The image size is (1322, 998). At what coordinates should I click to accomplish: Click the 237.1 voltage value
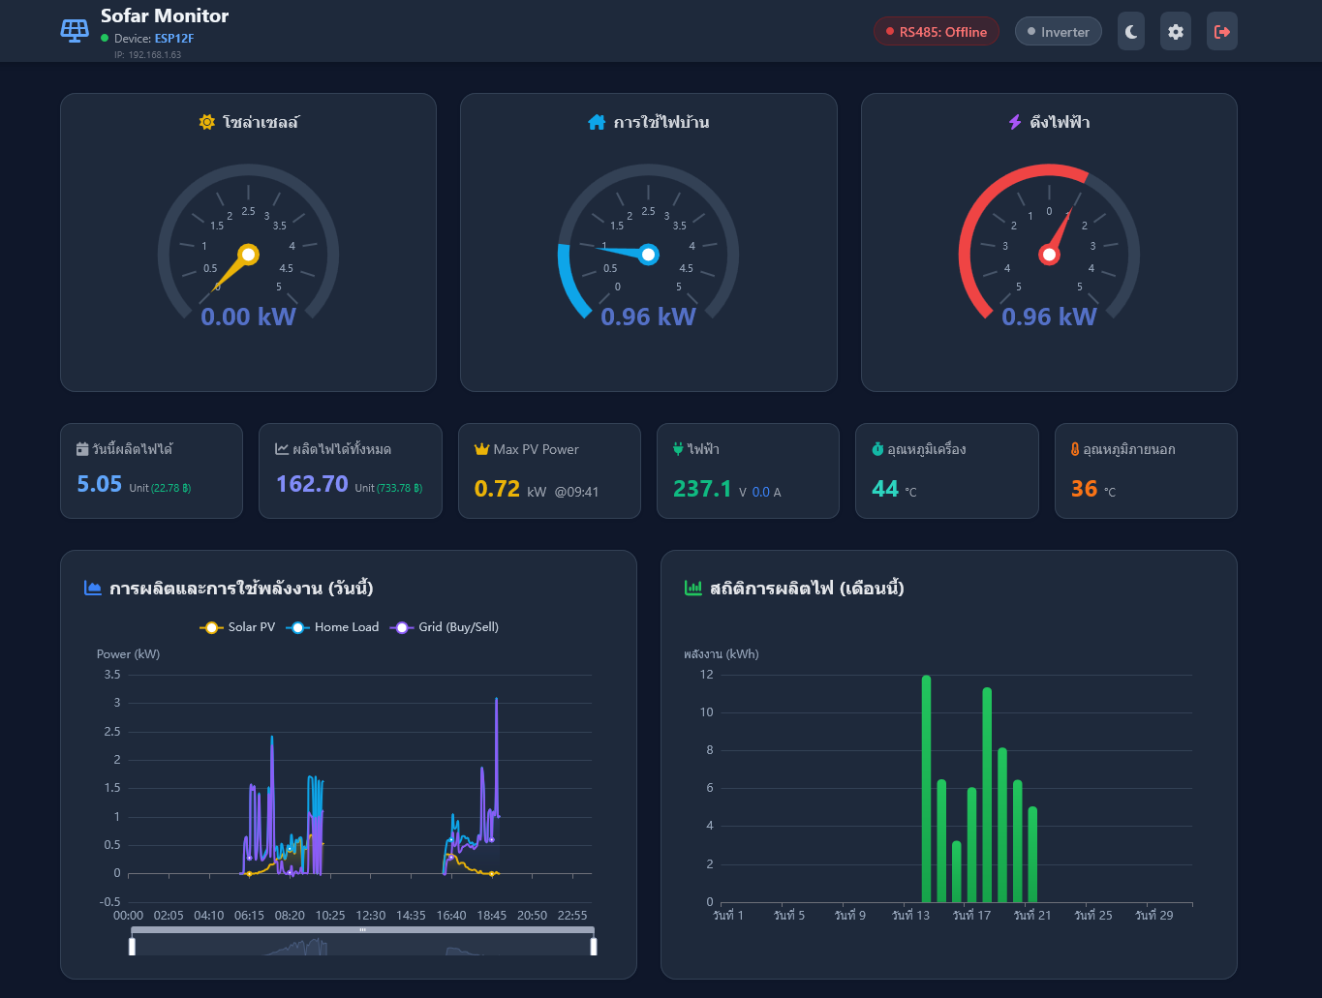[x=702, y=489]
